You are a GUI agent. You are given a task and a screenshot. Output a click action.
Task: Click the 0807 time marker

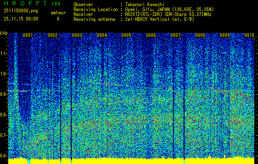coord(176,35)
